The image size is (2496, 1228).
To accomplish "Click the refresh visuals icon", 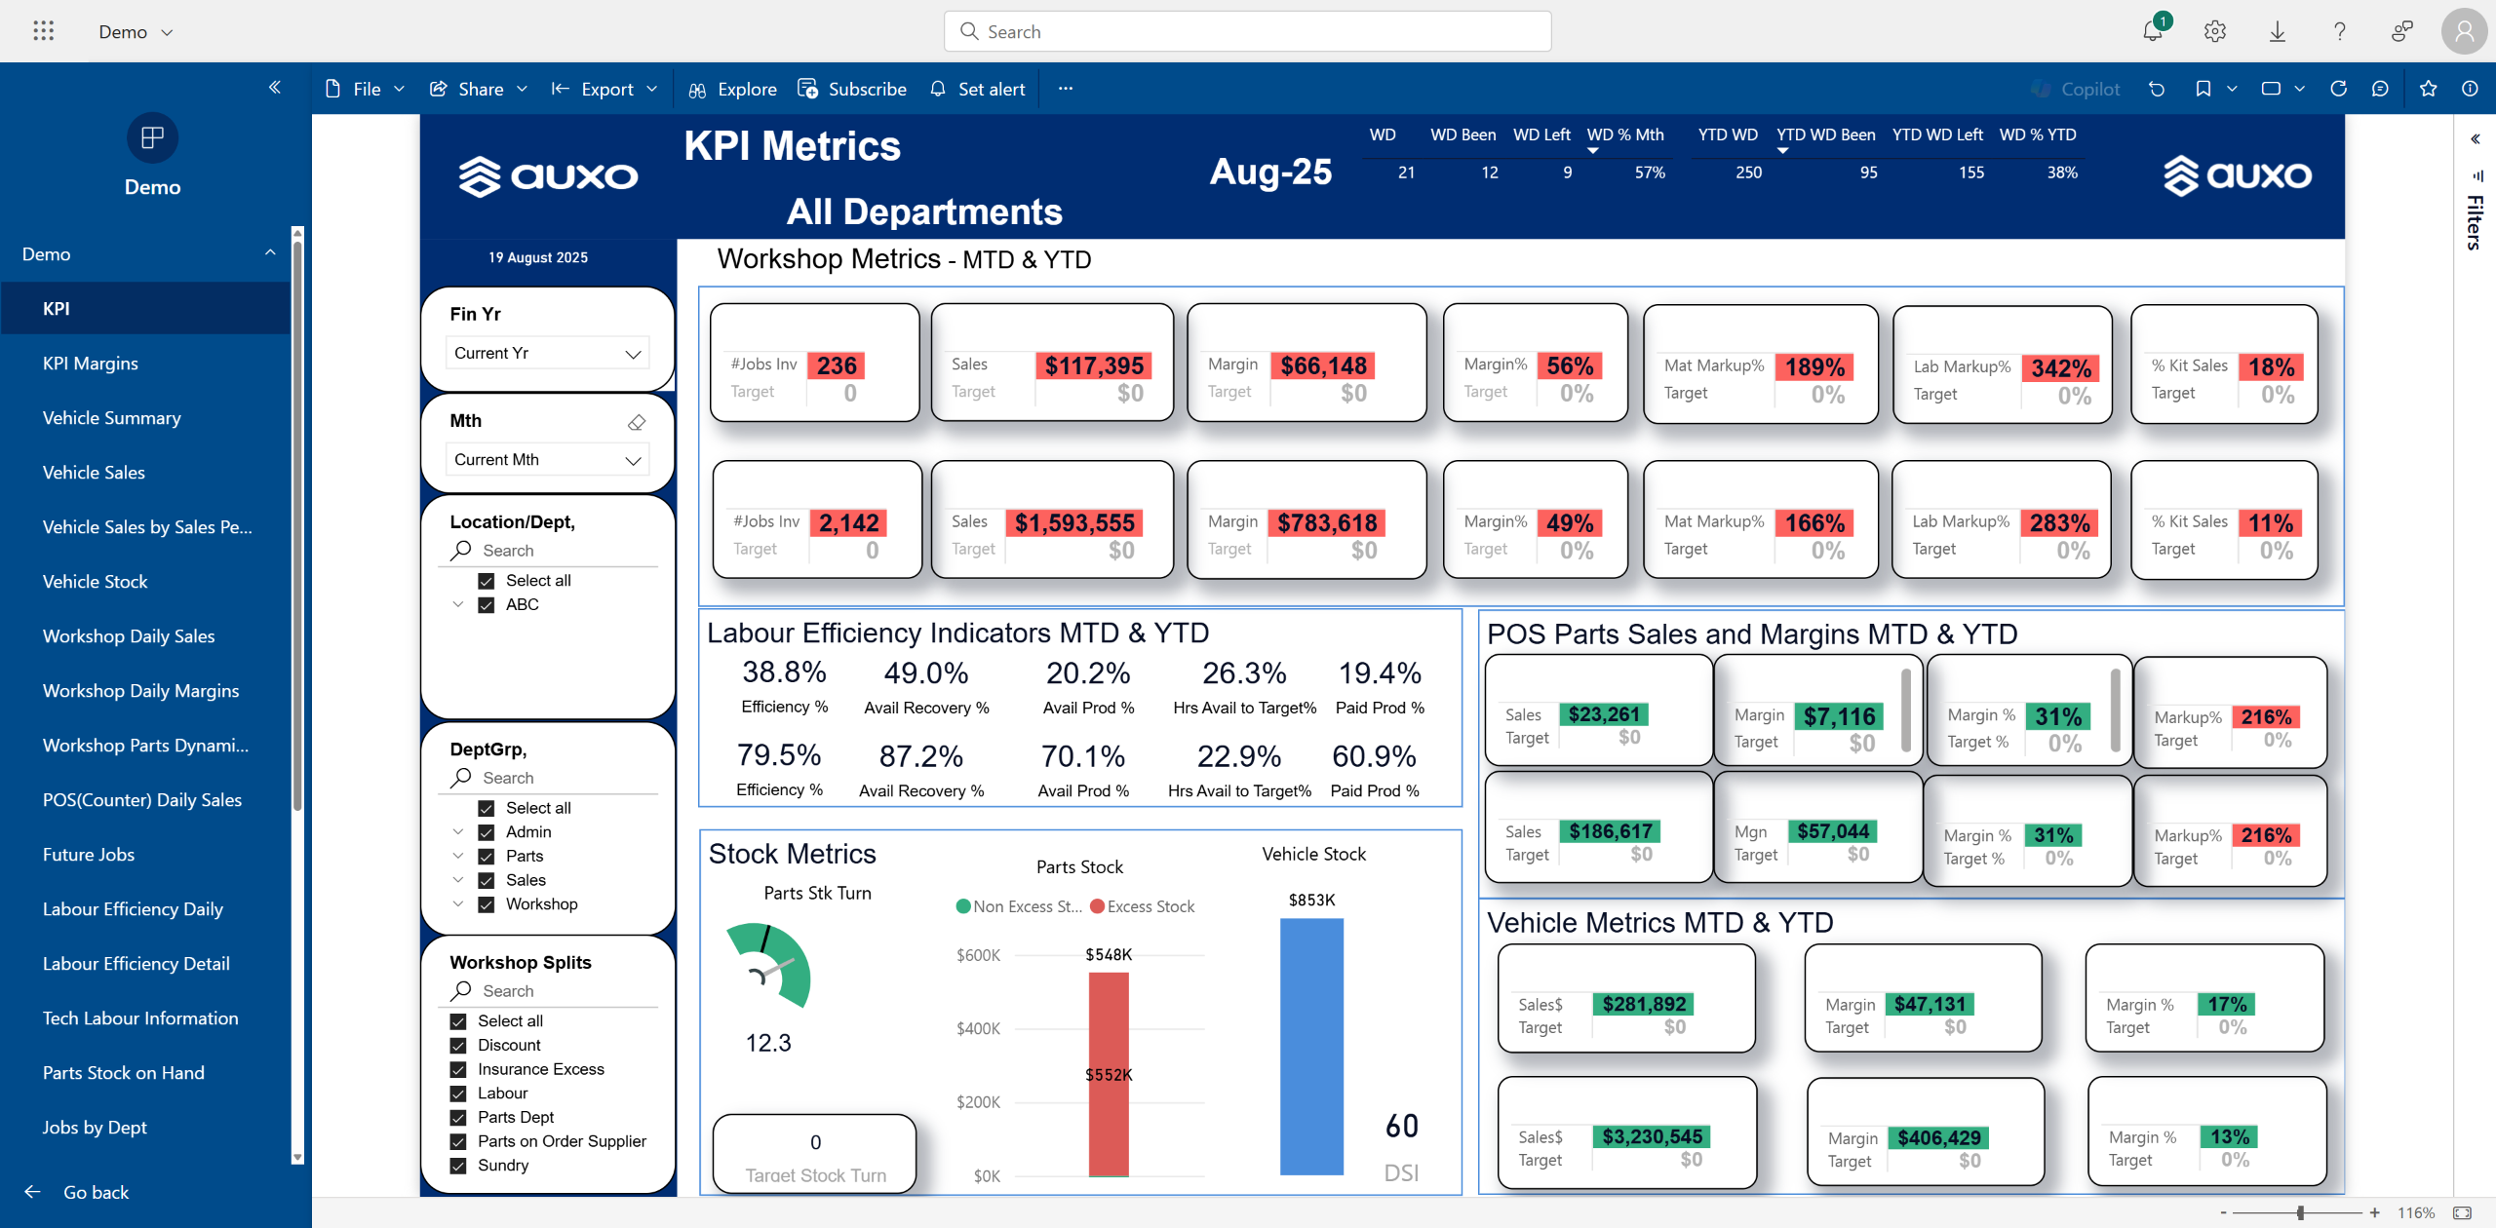I will 2338,89.
